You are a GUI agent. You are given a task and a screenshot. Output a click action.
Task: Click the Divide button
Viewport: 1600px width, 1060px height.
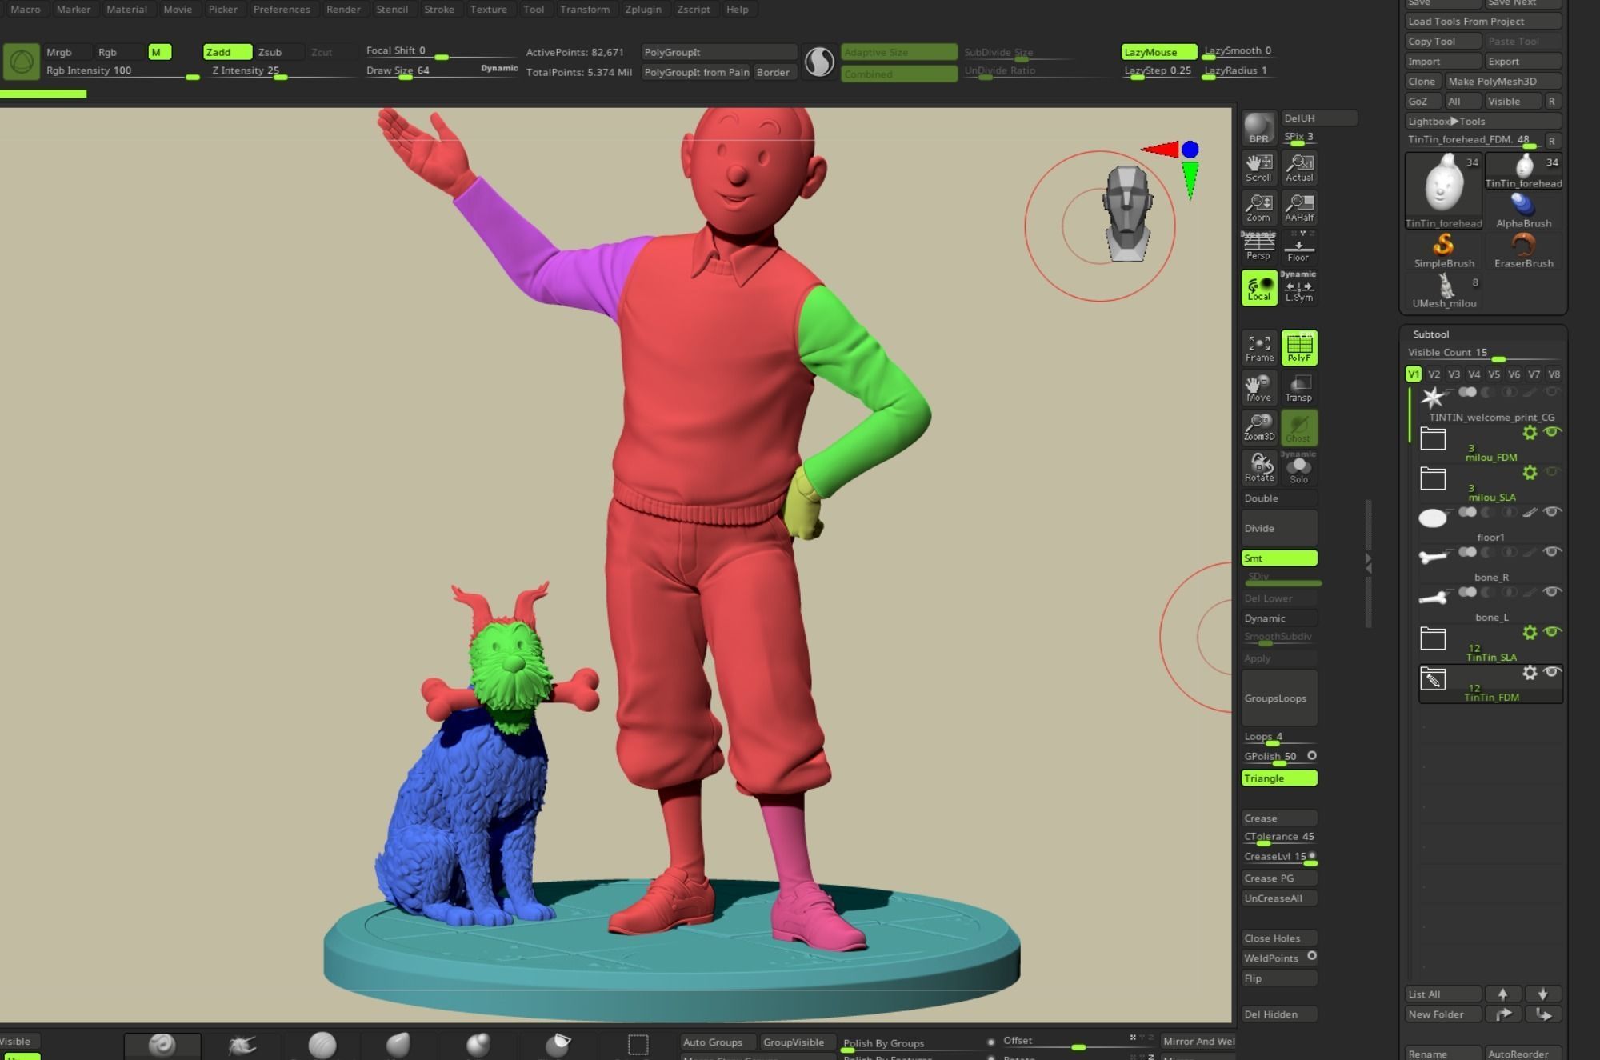click(1278, 528)
